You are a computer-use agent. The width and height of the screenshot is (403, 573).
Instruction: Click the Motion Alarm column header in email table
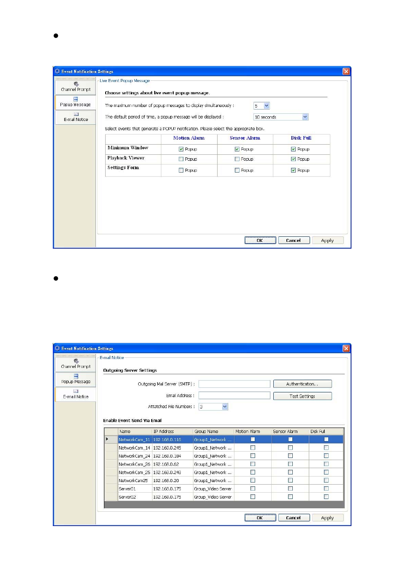pyautogui.click(x=253, y=431)
